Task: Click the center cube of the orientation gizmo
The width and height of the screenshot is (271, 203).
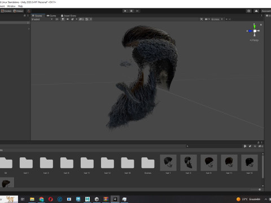Action: [255, 31]
